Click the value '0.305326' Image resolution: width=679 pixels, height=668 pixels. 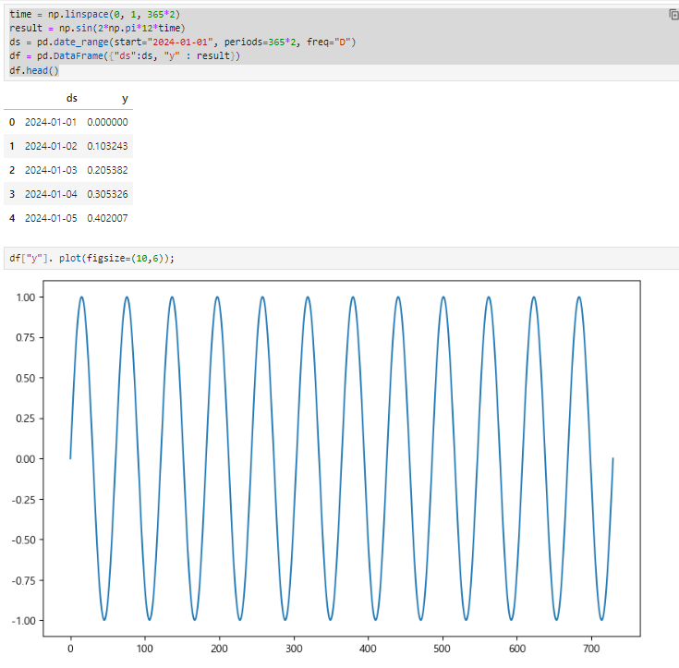click(x=107, y=194)
